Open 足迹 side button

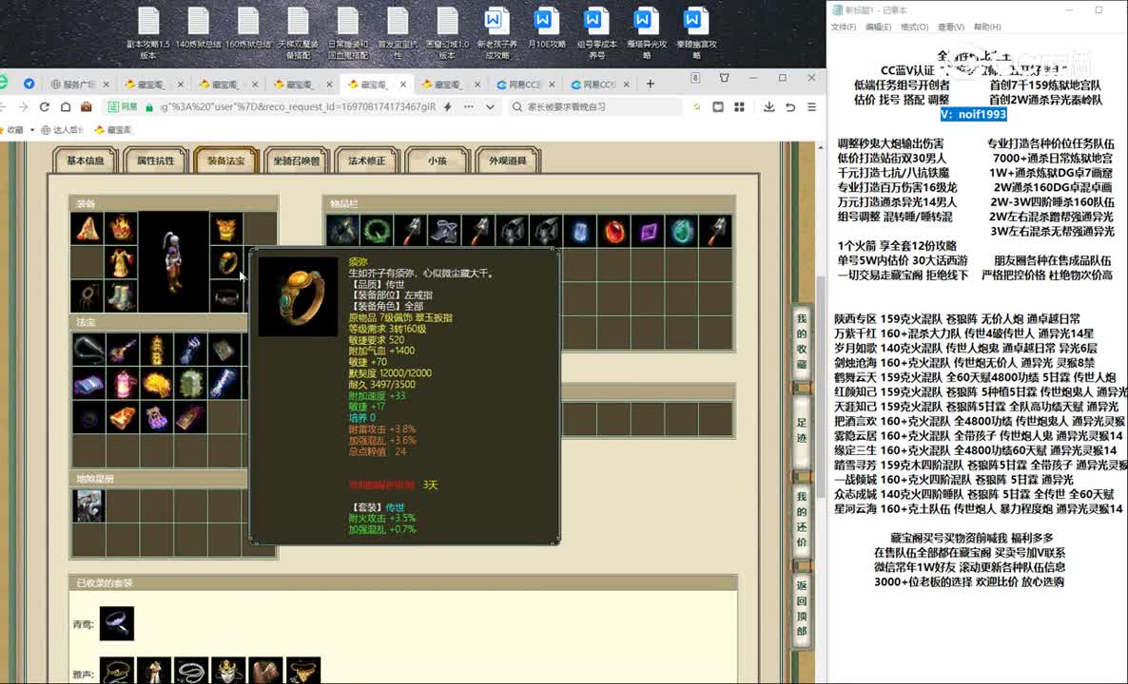802,429
